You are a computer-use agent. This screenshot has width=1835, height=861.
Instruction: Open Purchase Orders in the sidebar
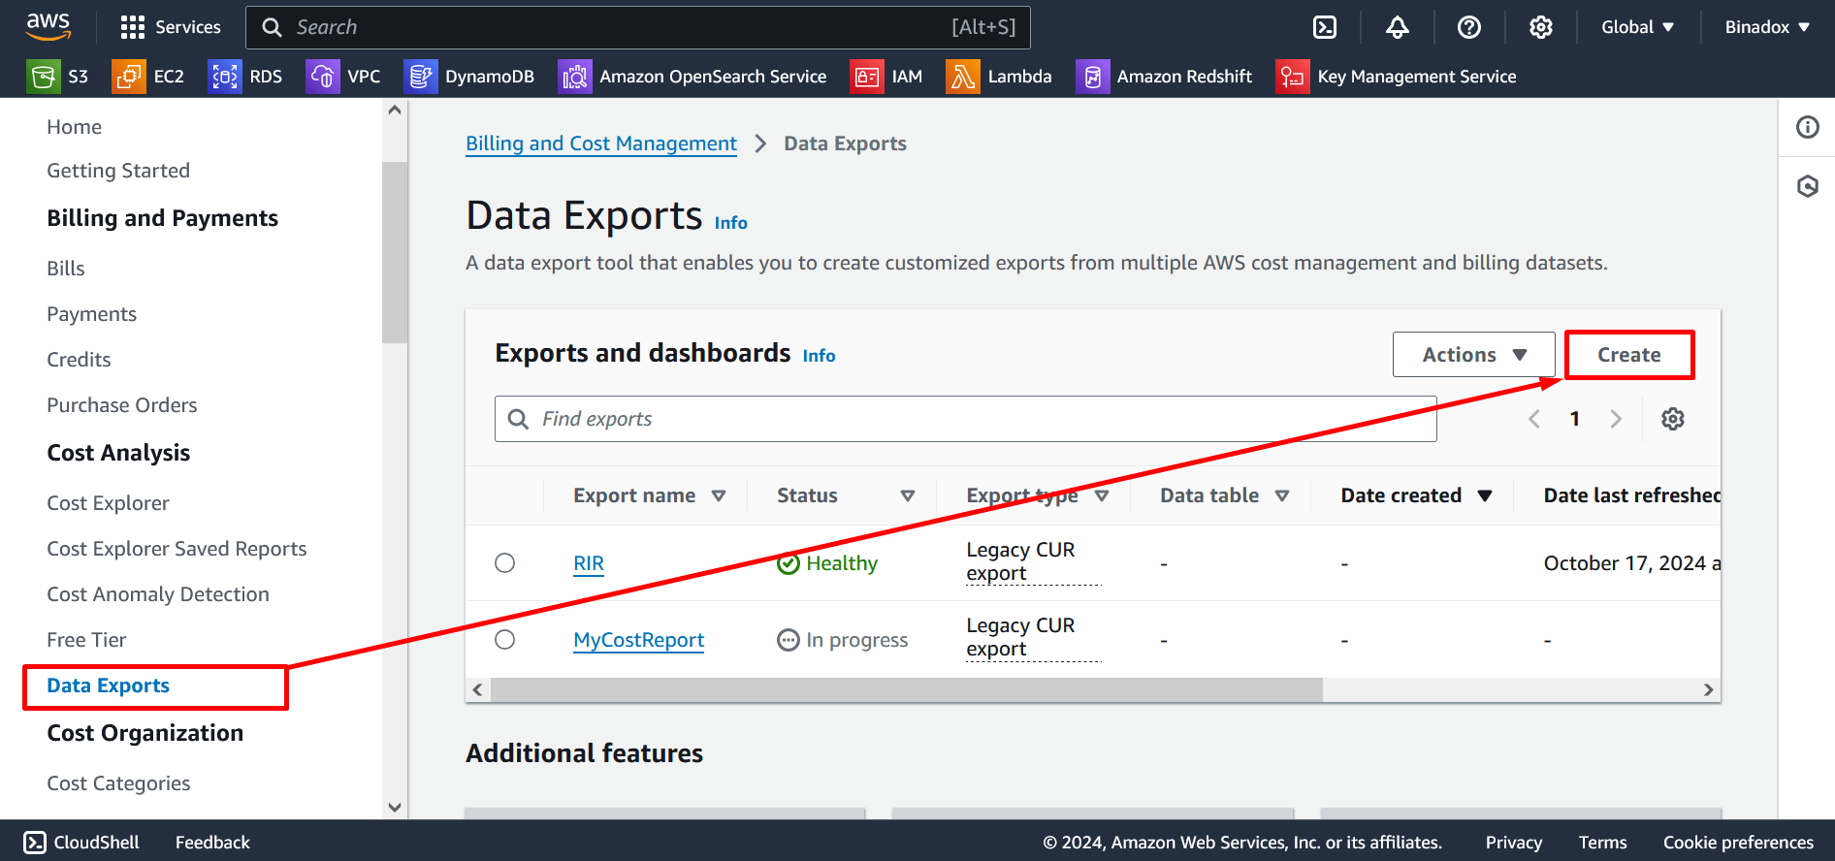[122, 405]
